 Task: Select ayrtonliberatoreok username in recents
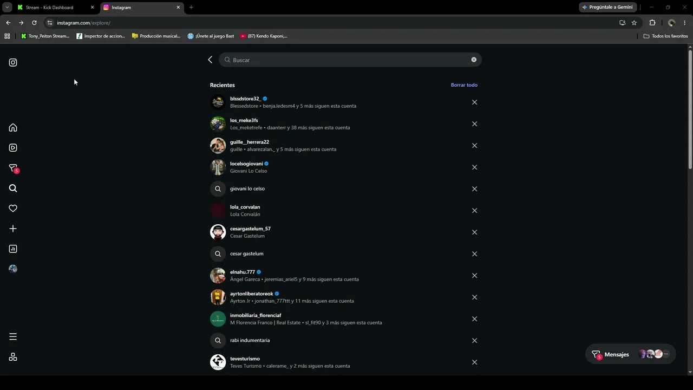[252, 294]
